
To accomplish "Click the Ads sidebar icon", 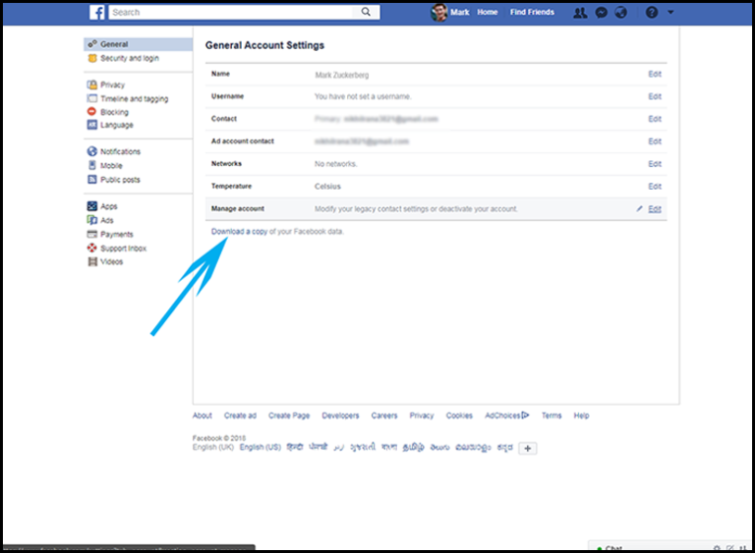I will (x=92, y=220).
